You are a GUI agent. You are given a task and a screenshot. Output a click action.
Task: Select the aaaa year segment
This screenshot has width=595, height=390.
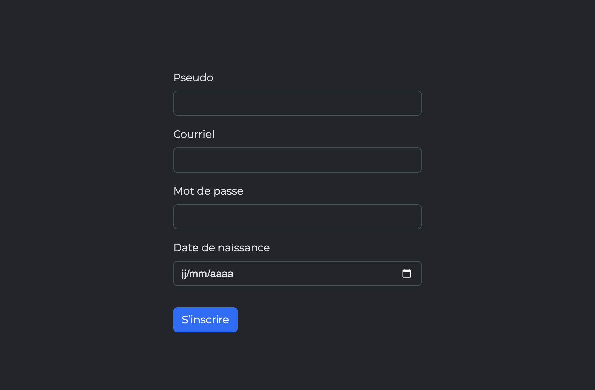(x=221, y=274)
